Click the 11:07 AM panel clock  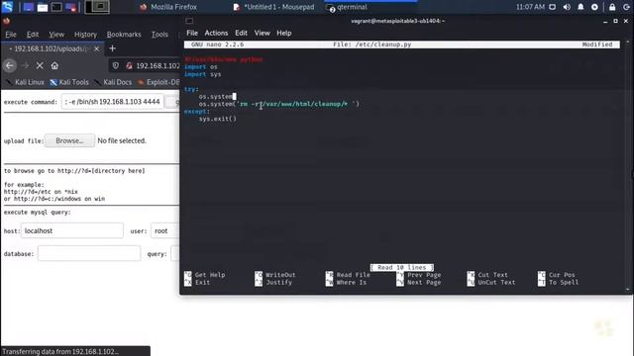[x=530, y=7]
